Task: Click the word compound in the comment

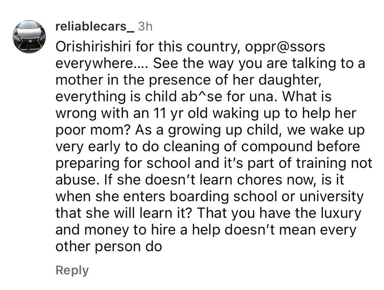Action: (283, 147)
